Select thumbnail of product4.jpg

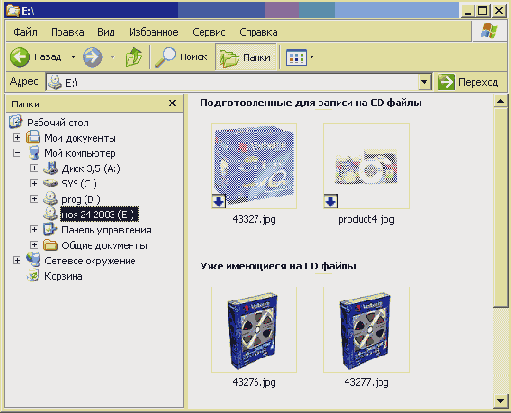point(366,166)
